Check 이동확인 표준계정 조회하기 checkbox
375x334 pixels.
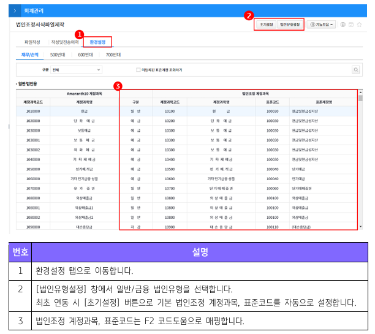point(138,70)
